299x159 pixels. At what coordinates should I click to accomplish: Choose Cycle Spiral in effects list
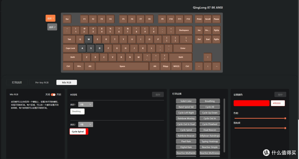click(186, 130)
